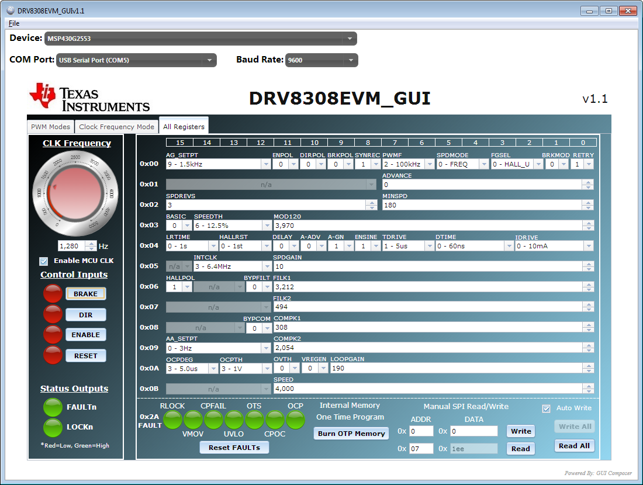Screen dimensions: 643x485
Task: Click the Reset FAULTs button
Action: [x=234, y=448]
